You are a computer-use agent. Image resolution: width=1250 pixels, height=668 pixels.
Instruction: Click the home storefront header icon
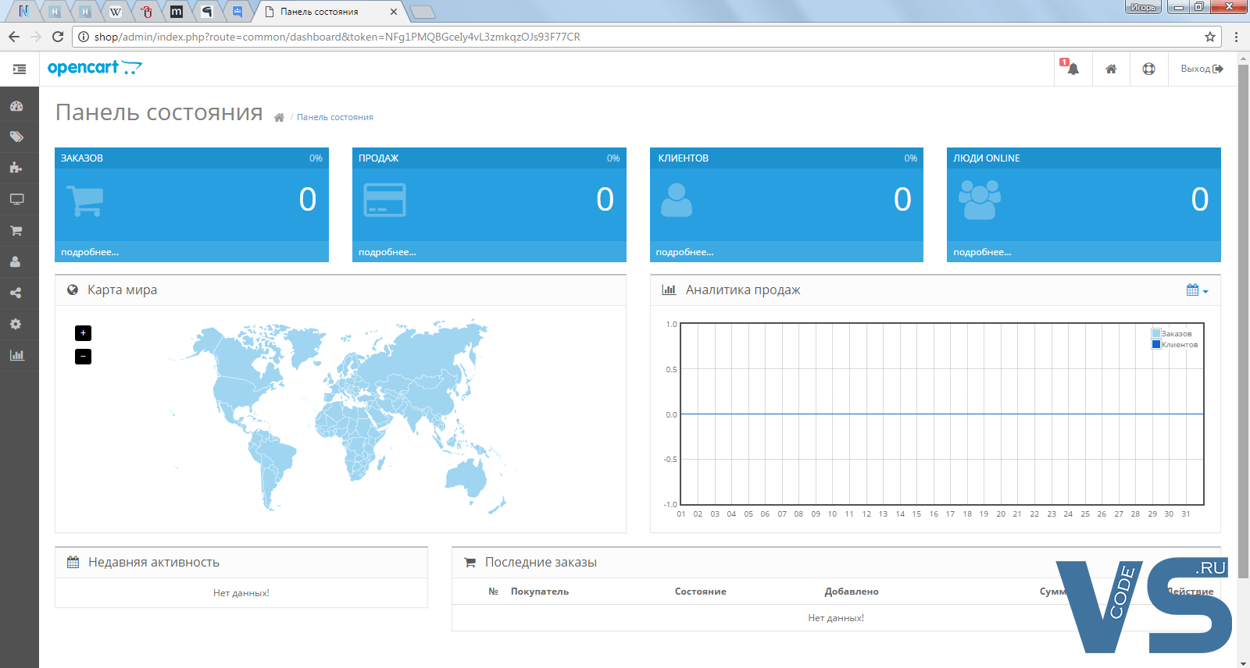(x=1111, y=69)
